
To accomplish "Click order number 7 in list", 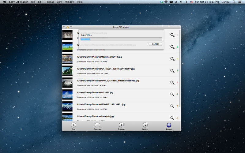I will (177, 106).
